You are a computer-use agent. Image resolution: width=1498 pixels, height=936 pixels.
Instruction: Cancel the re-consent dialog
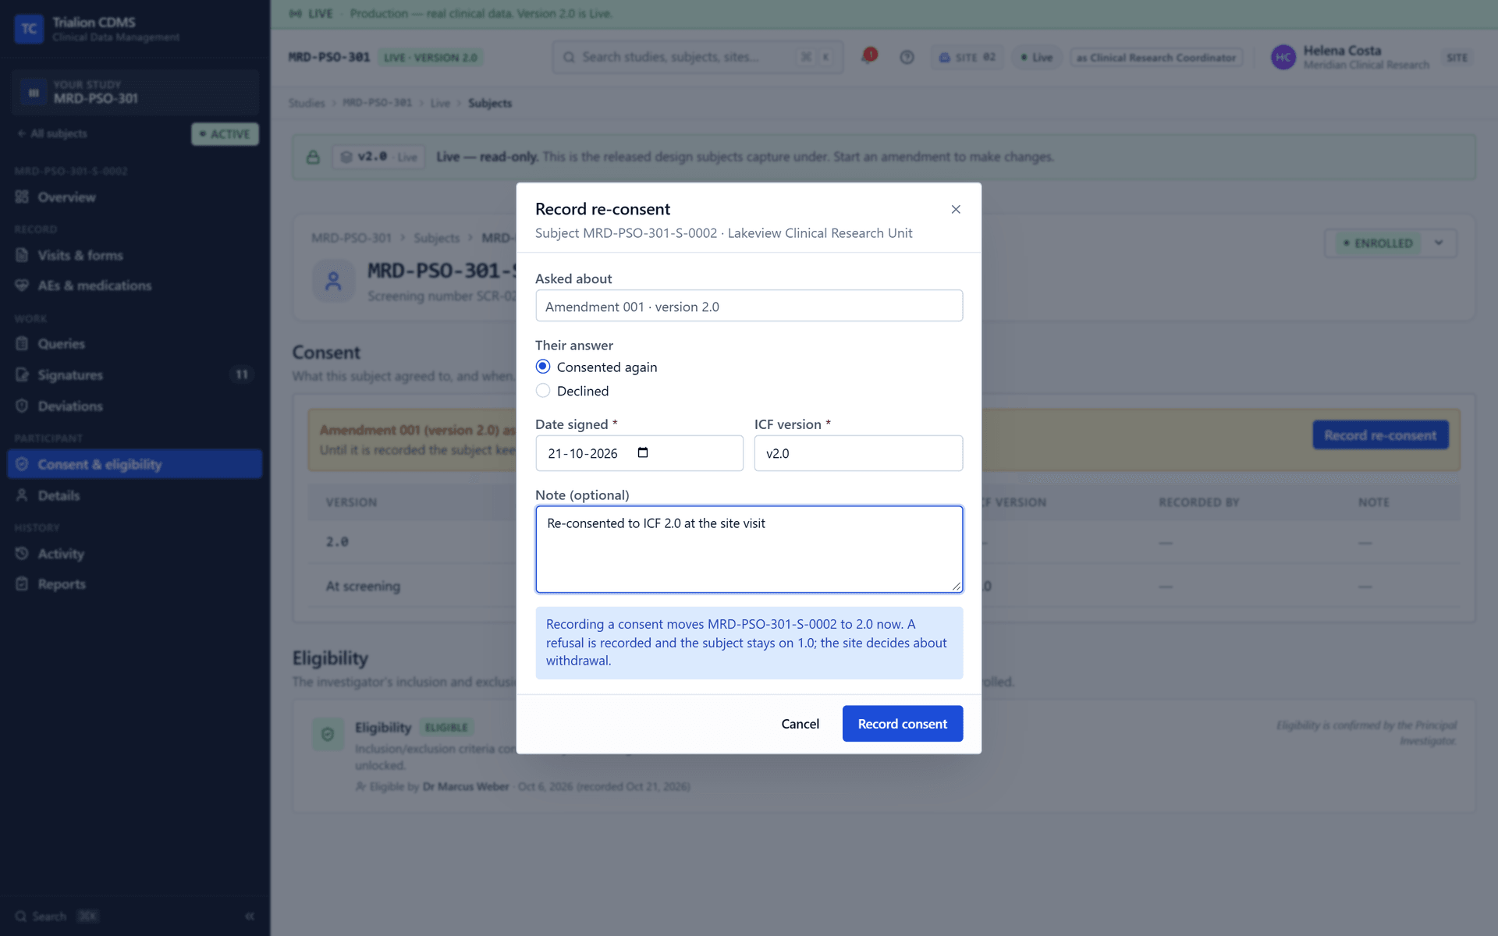(x=800, y=724)
